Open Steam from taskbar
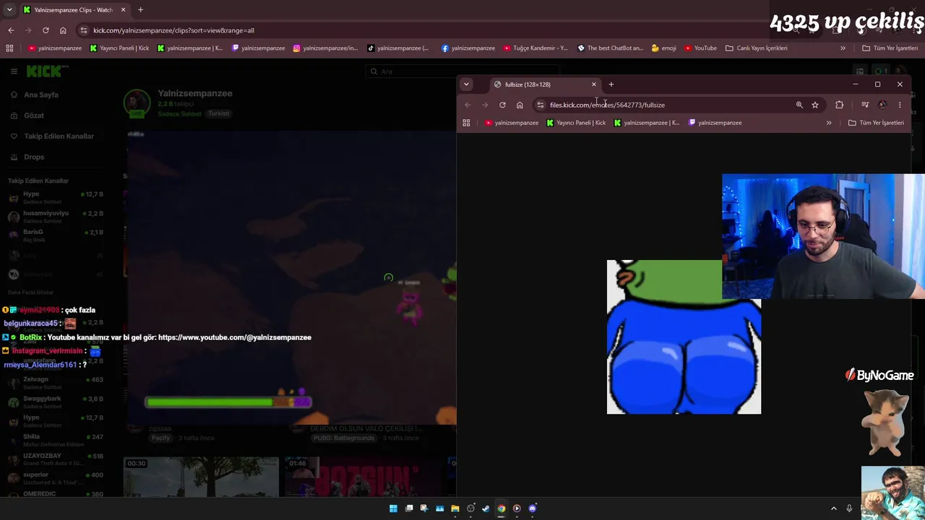925x520 pixels. (x=486, y=508)
